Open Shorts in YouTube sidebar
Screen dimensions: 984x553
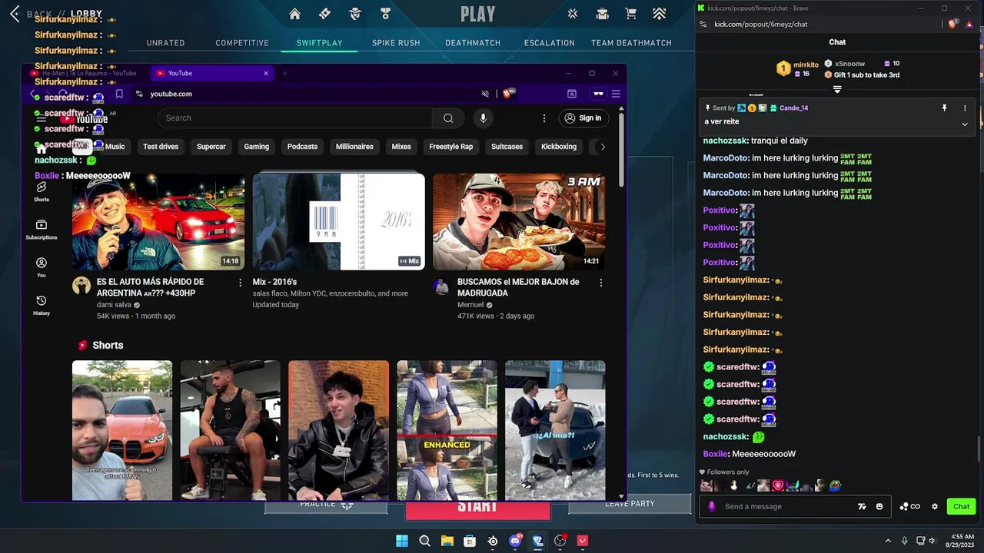coord(42,191)
